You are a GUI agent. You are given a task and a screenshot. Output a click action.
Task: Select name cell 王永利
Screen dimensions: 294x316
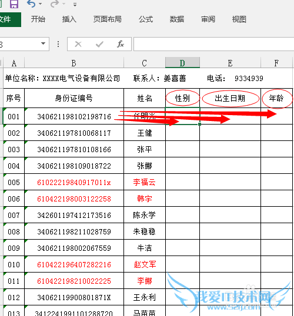(x=145, y=297)
